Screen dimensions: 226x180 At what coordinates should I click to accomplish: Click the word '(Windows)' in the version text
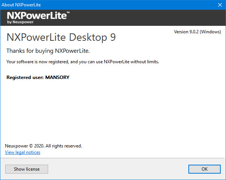pyautogui.click(x=210, y=32)
